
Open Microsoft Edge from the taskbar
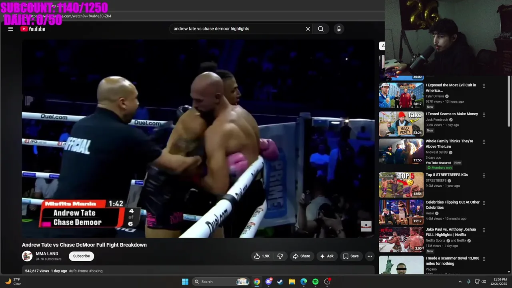[x=304, y=282]
